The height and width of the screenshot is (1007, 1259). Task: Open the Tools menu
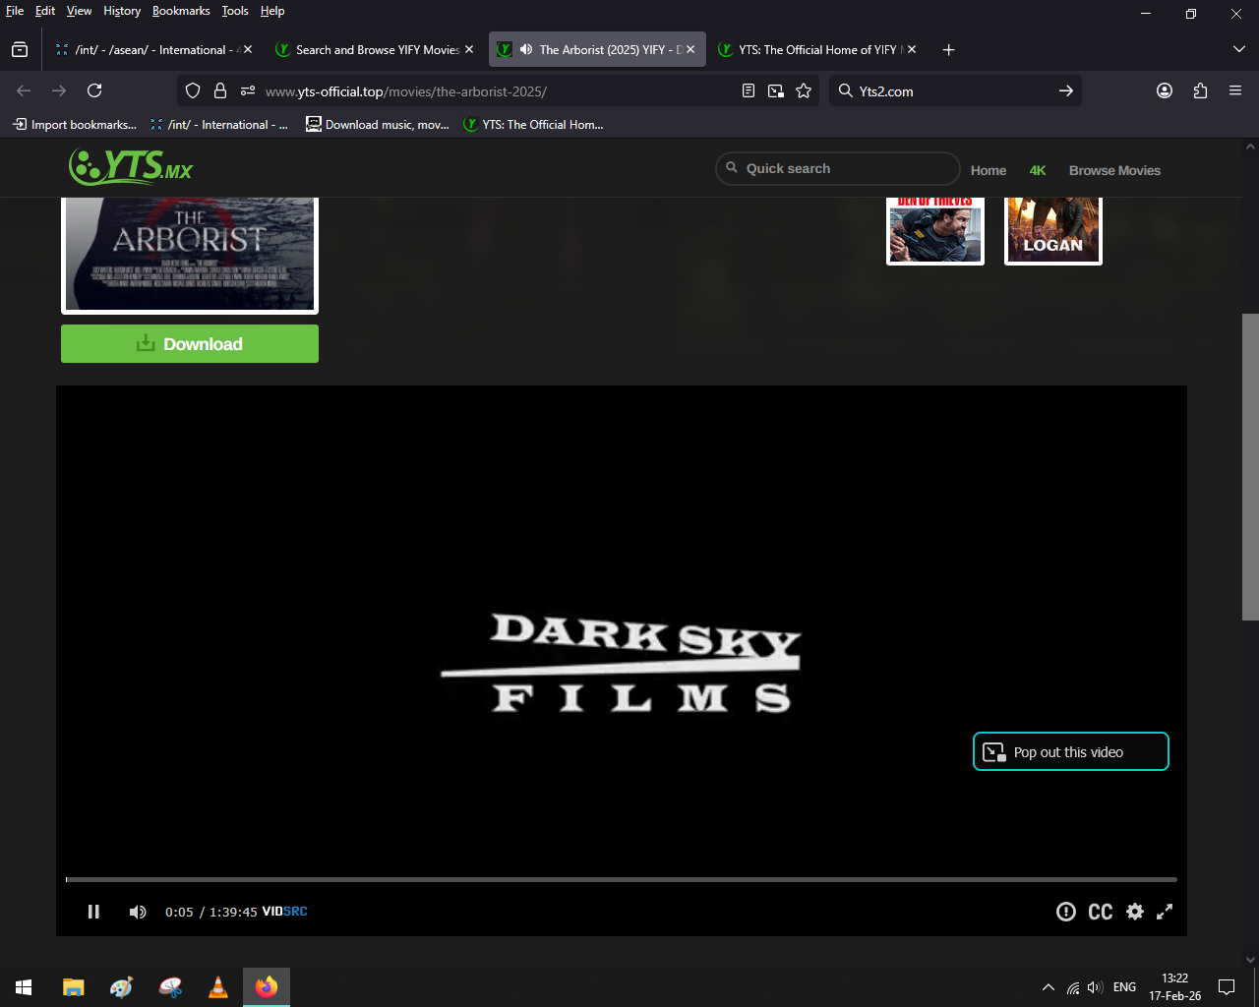click(x=235, y=11)
